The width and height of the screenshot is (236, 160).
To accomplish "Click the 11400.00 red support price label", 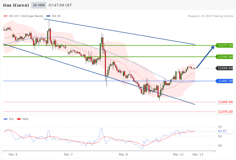I will point(224,102).
